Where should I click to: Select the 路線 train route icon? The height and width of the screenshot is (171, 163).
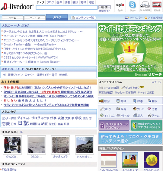tap(118, 101)
